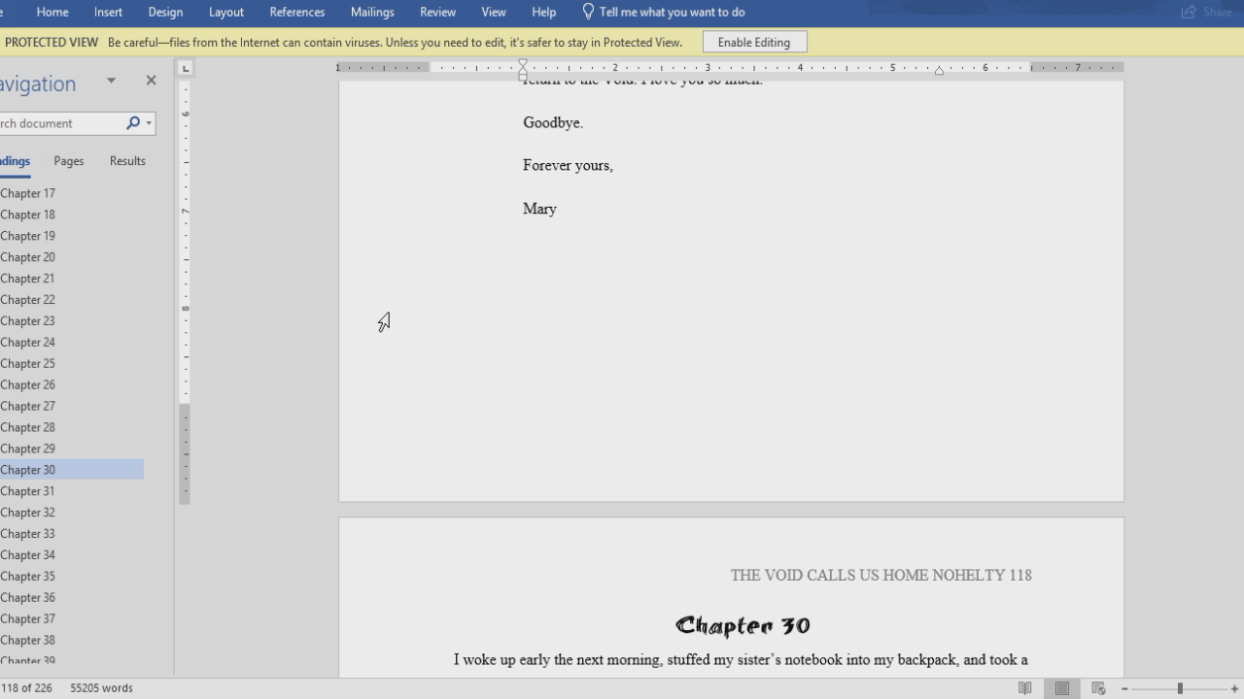Go to Chapter 20 heading
This screenshot has height=699, width=1244.
[x=27, y=257]
